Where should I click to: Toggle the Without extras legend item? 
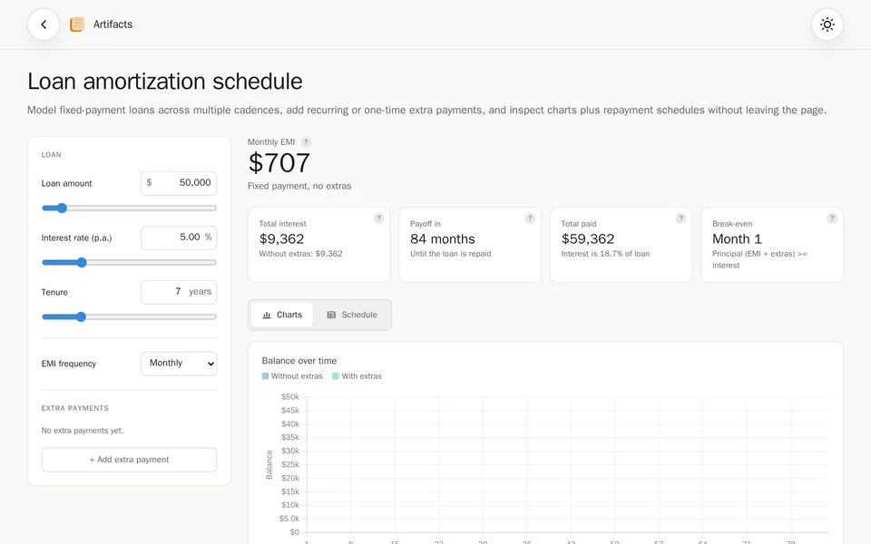click(x=292, y=376)
